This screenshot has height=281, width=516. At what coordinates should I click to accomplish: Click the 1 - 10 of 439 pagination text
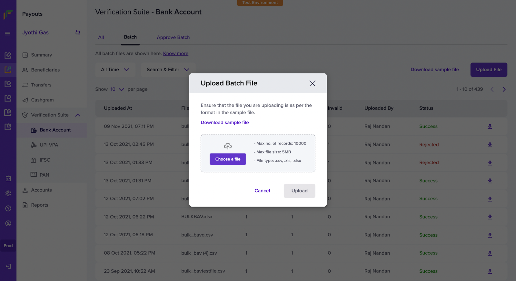click(470, 89)
